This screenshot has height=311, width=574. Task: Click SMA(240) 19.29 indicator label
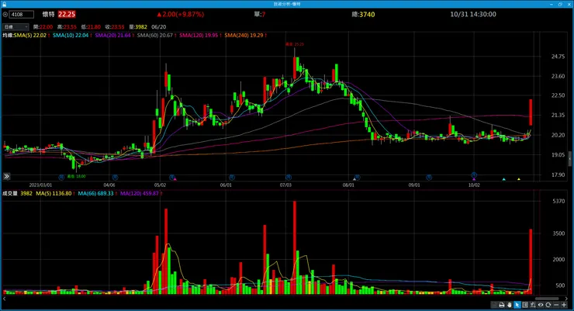(244, 36)
